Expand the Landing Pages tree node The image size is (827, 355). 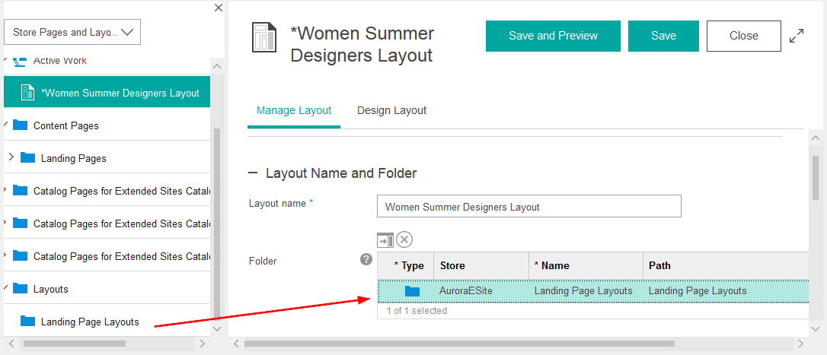[11, 157]
